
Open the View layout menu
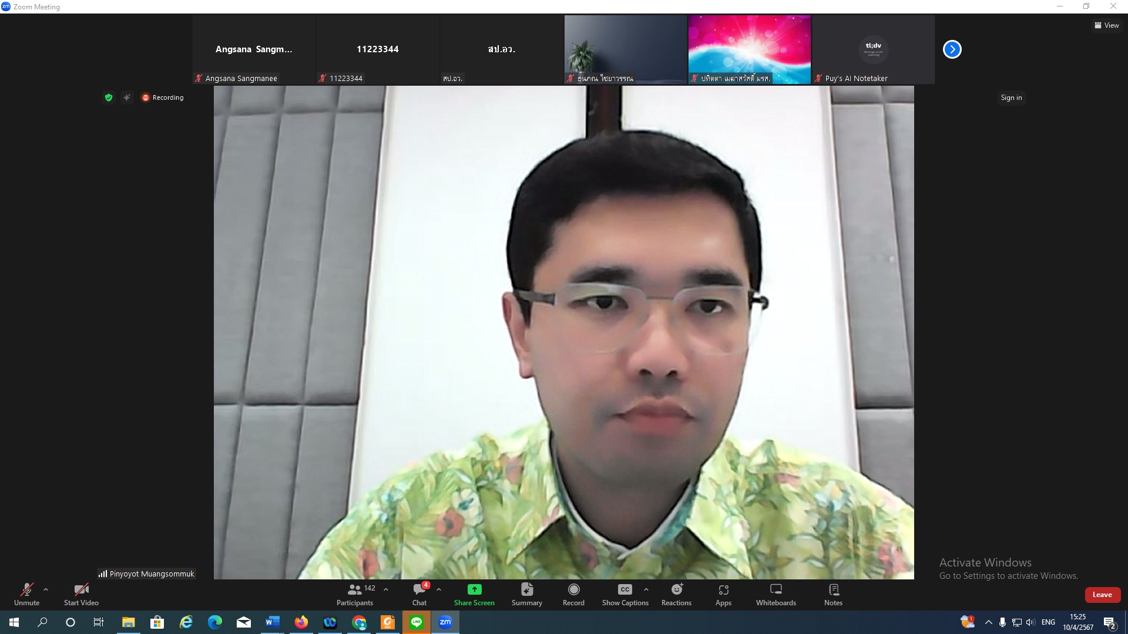click(1106, 25)
